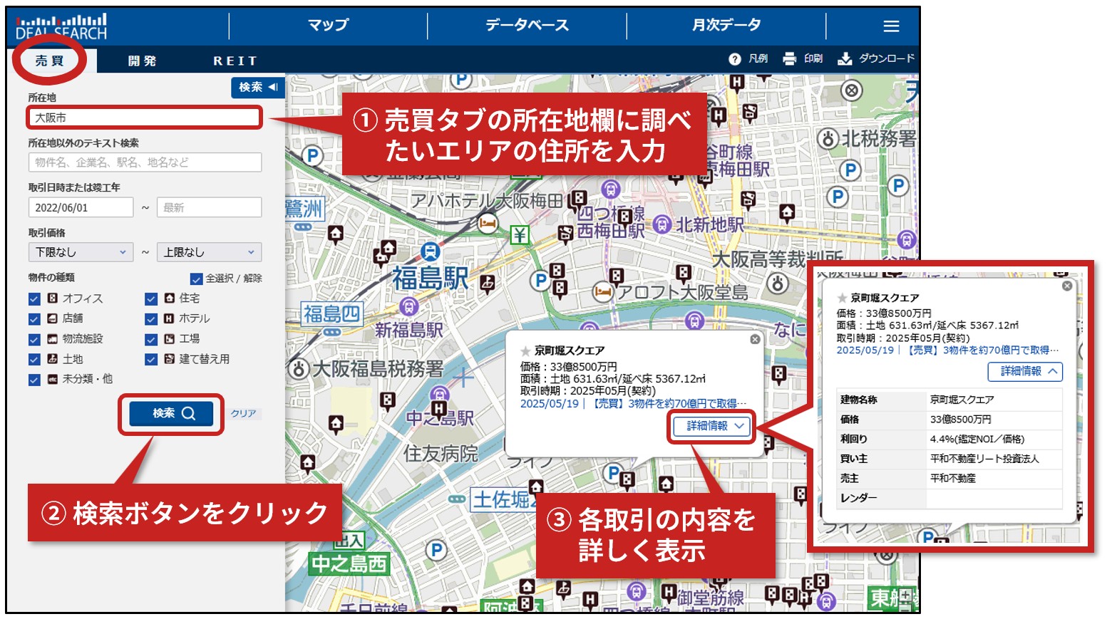Open the 月次データ menu
This screenshot has height=624, width=1112.
(x=726, y=26)
